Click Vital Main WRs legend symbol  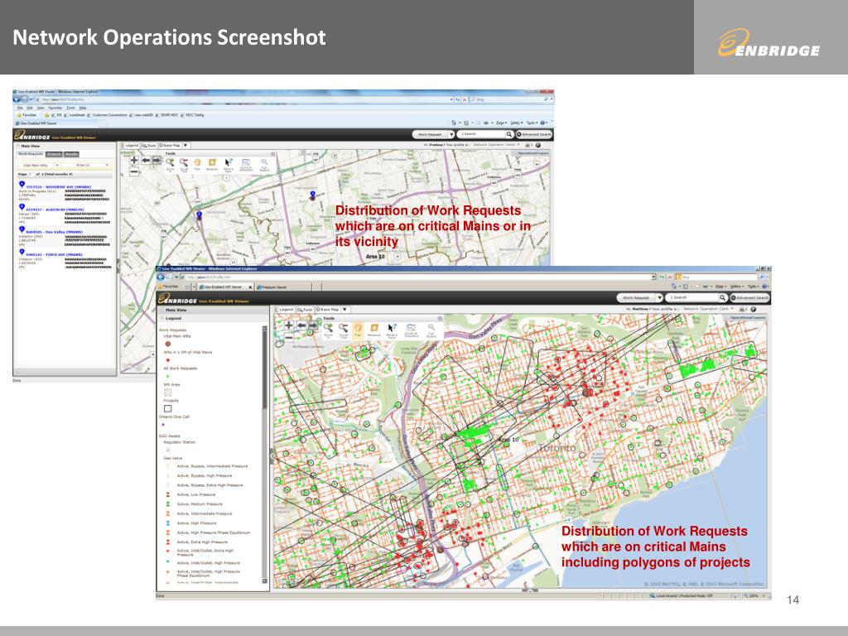pos(167,344)
